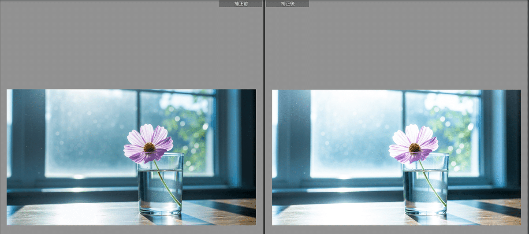Click the large bright windowpane in after image
529x234 pixels.
coord(356,132)
